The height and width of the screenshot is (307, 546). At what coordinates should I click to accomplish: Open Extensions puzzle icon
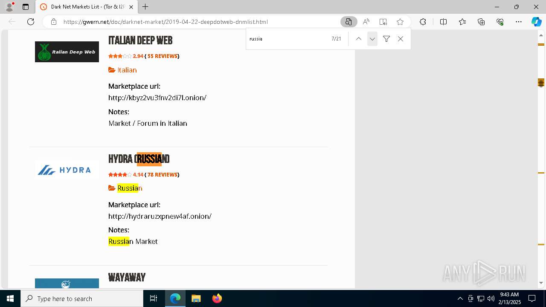tap(423, 22)
